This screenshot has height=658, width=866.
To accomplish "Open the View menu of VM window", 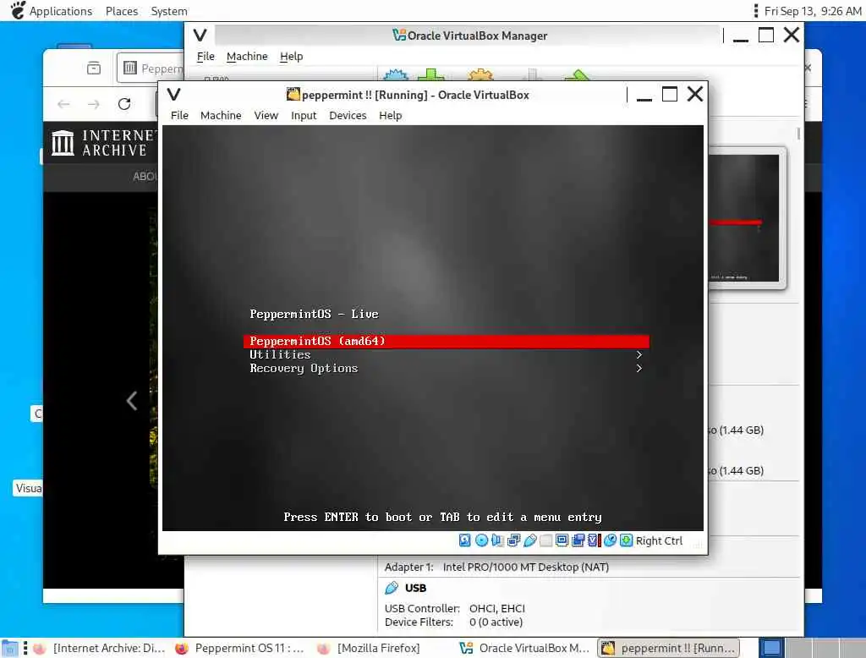I will coord(266,116).
